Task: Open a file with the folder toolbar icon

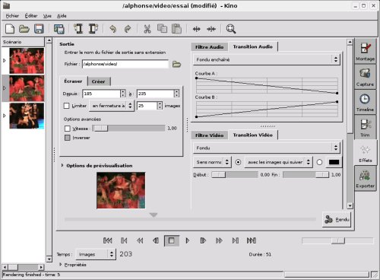Action: point(24,29)
